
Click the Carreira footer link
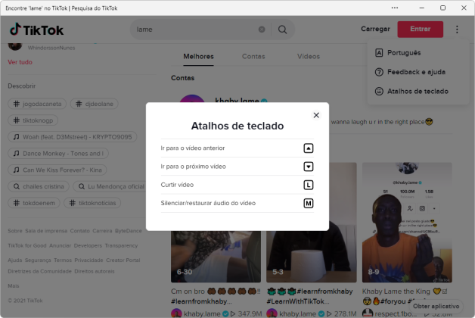pyautogui.click(x=102, y=231)
